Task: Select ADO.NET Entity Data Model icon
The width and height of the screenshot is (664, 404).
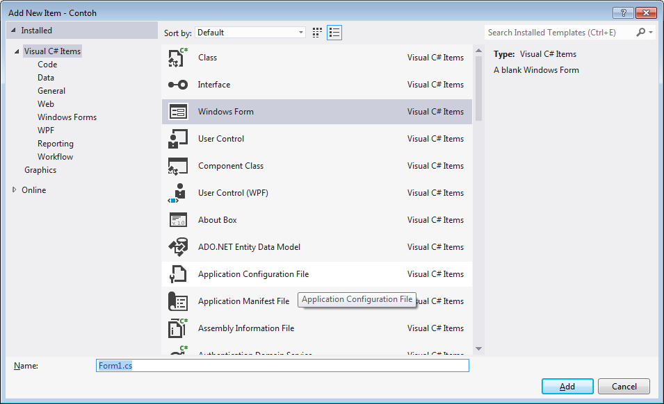Action: click(178, 247)
